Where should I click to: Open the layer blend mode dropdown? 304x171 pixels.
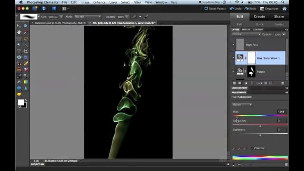tap(246, 34)
